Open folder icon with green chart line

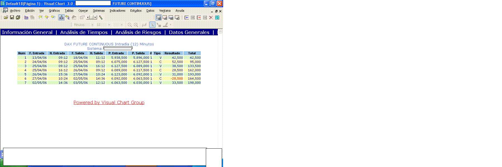click(x=41, y=18)
